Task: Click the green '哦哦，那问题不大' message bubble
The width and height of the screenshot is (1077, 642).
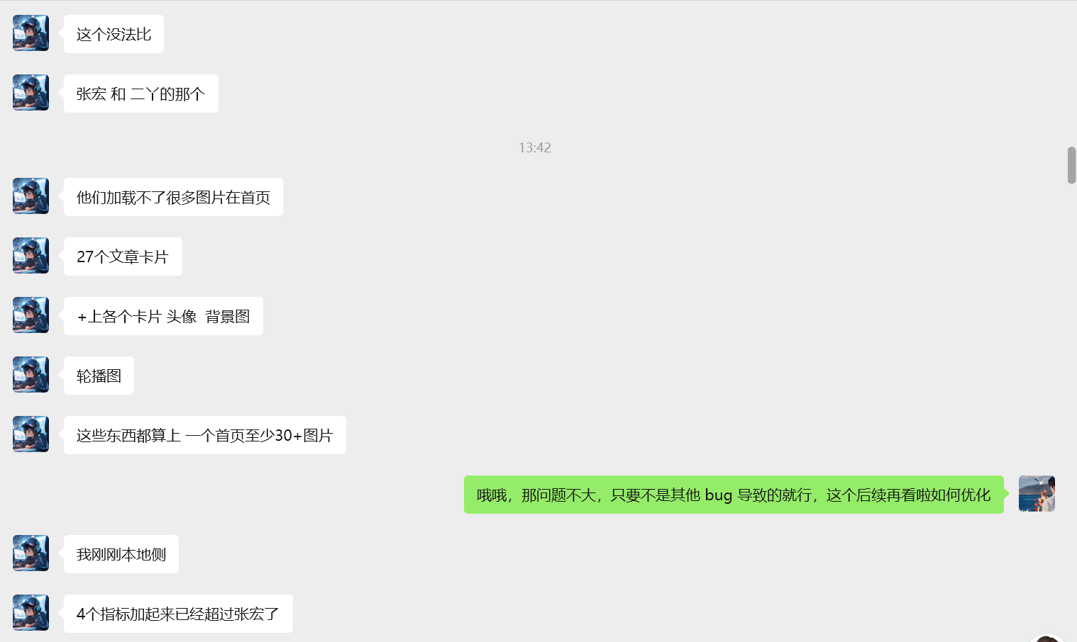Action: point(734,495)
